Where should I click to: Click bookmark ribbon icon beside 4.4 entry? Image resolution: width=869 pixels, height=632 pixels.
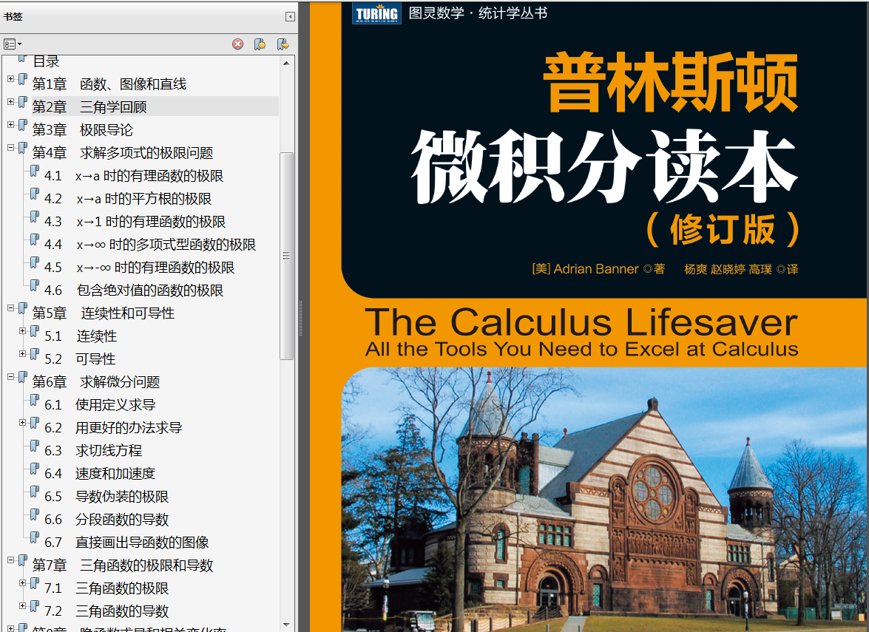pos(34,239)
